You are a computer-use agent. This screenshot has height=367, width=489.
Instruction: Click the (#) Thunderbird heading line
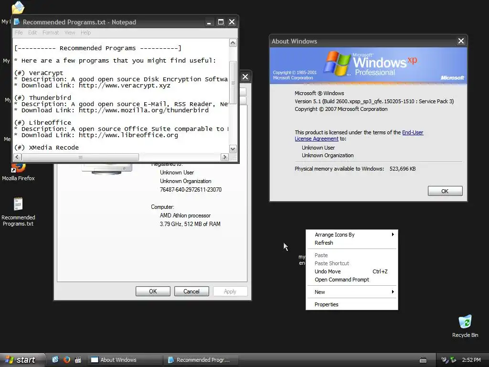(43, 97)
